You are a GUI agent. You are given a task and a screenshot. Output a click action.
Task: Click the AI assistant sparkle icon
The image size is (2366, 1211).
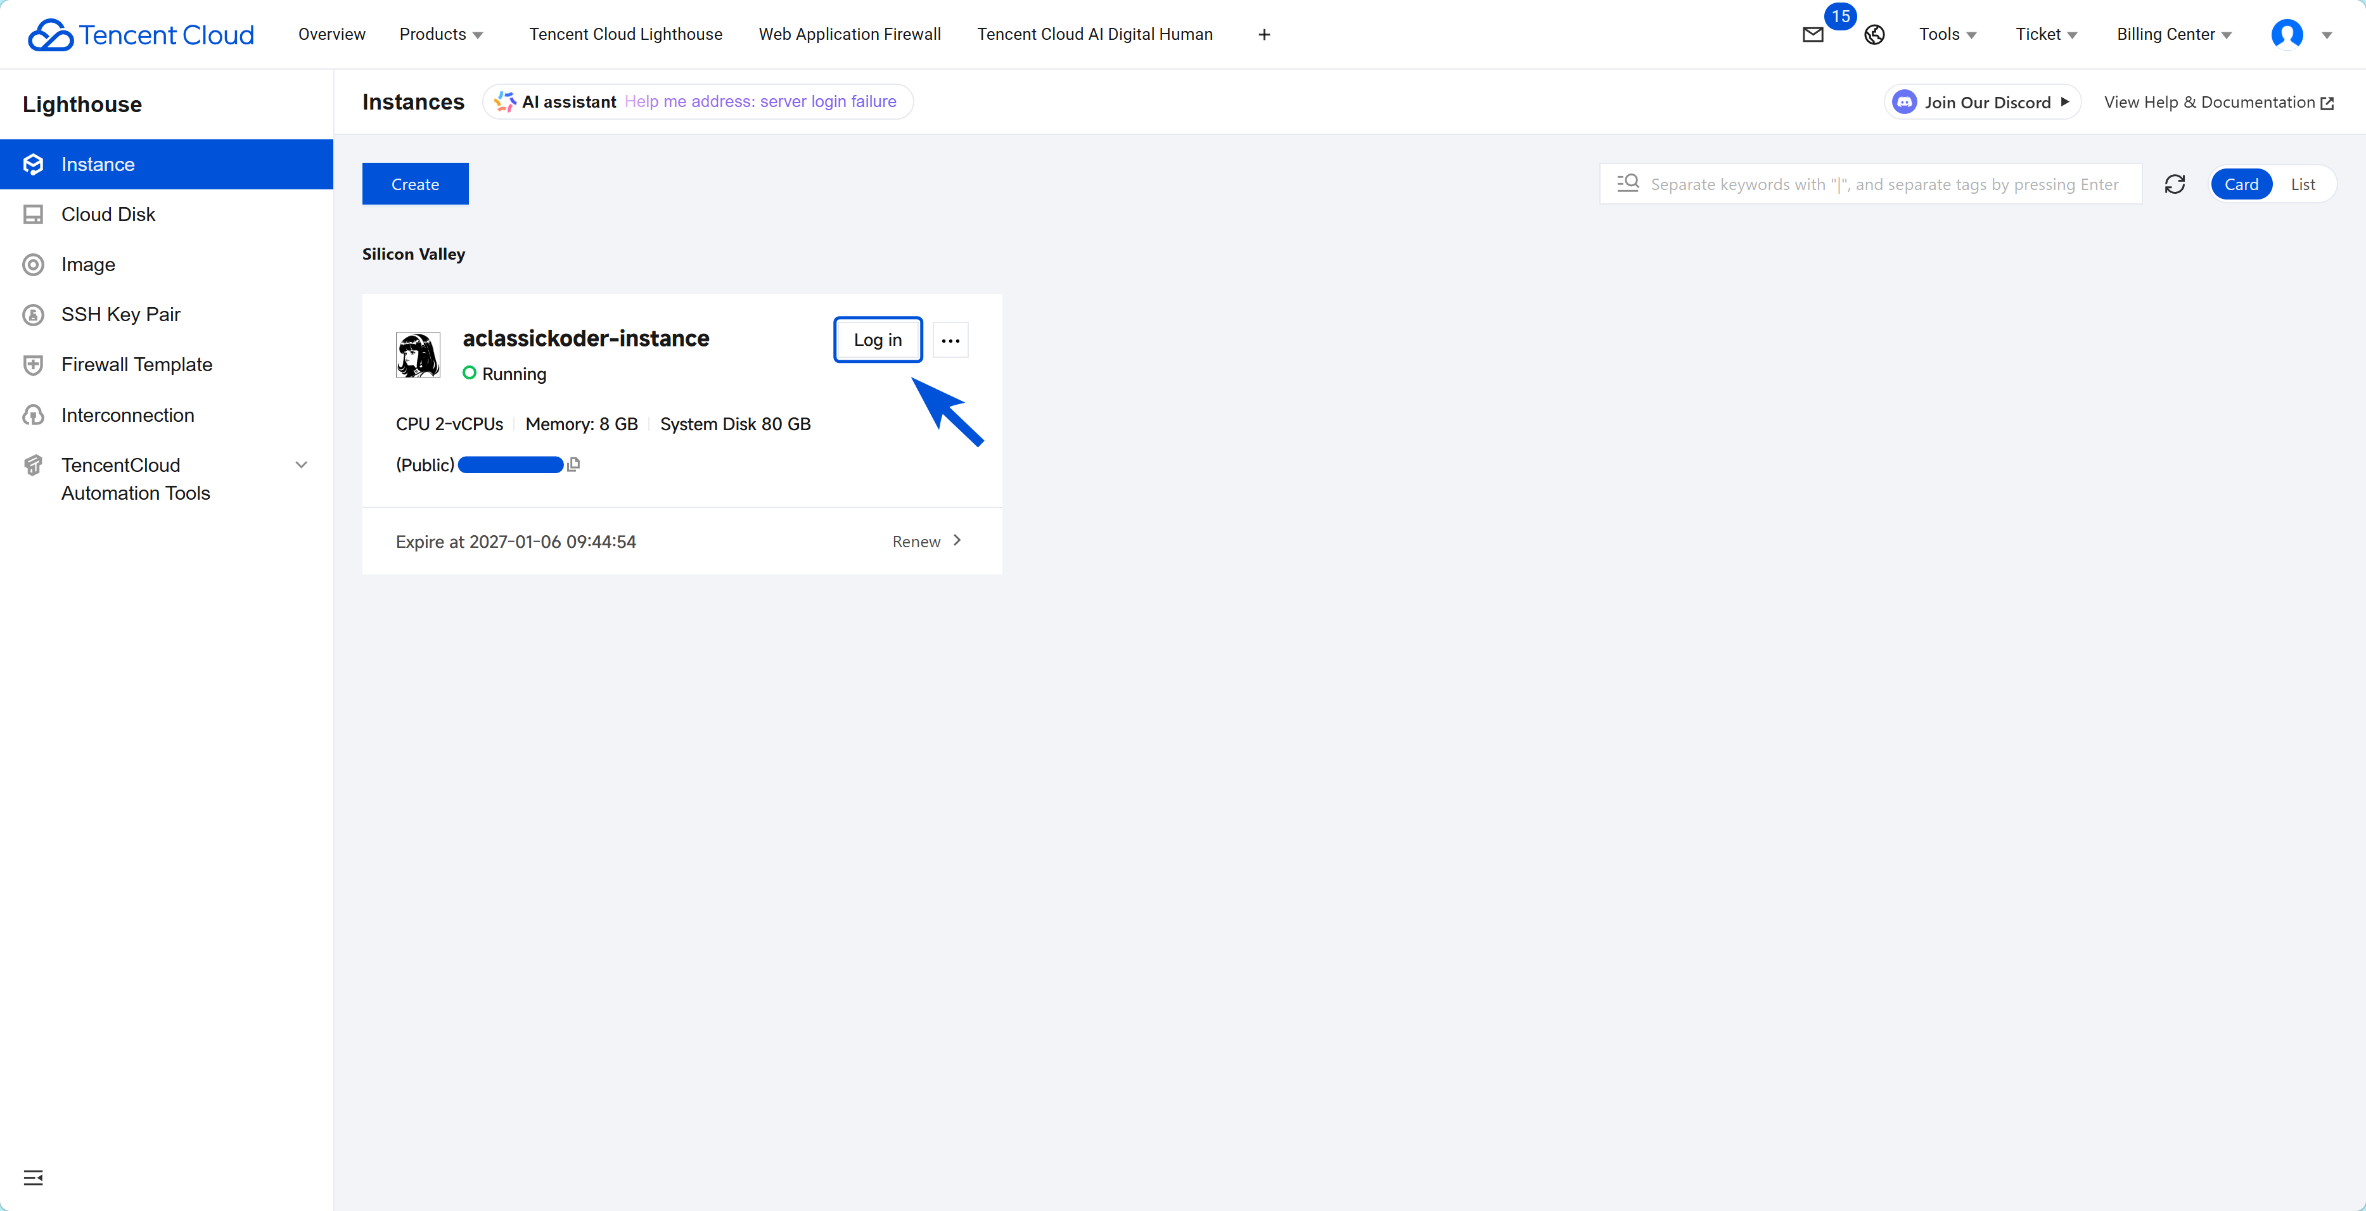505,102
